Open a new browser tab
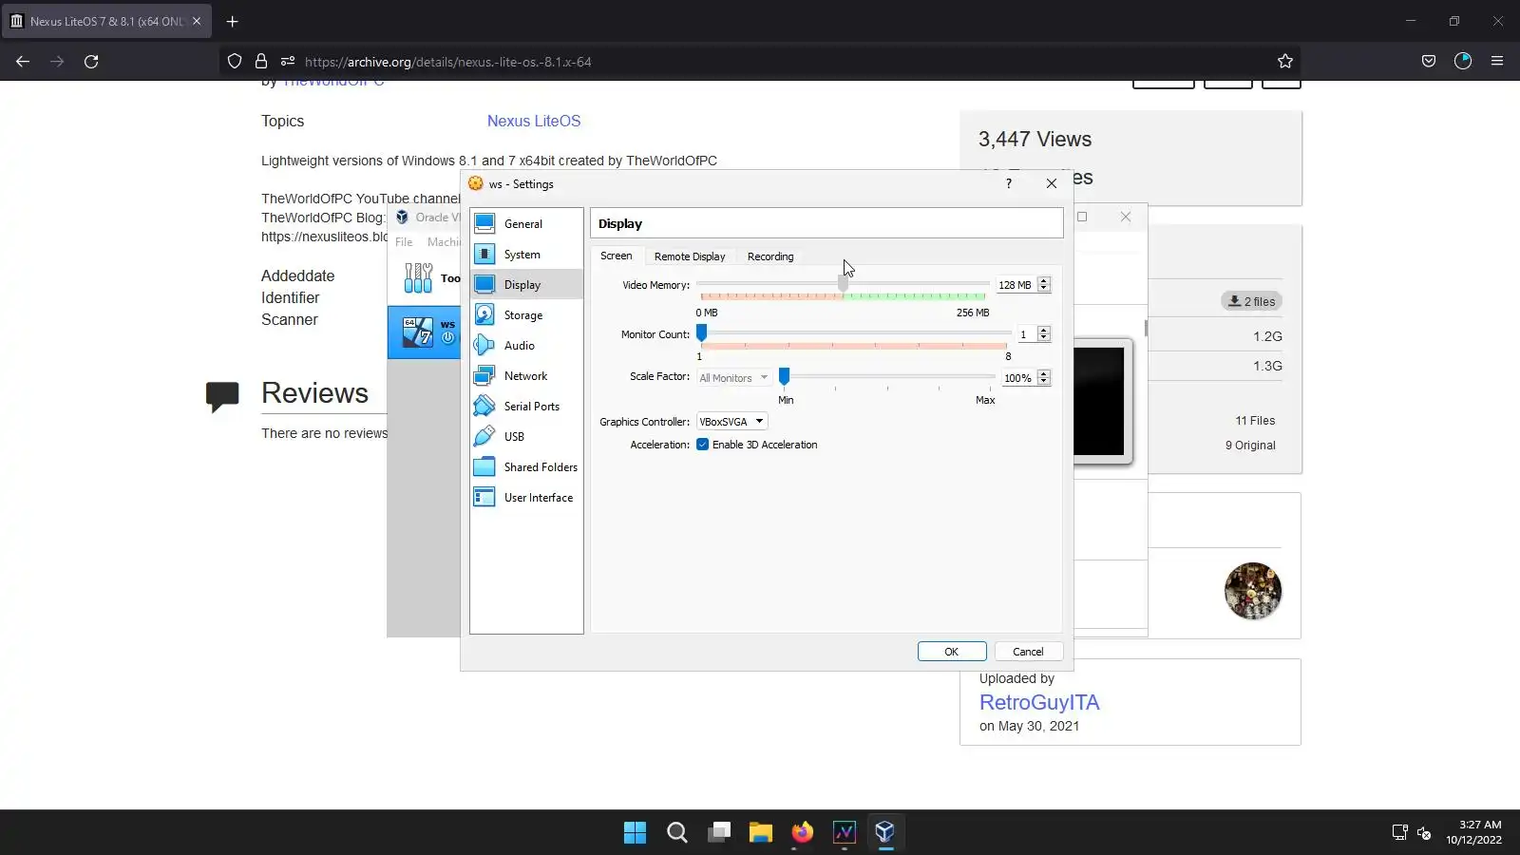Viewport: 1520px width, 855px height. pos(232,21)
